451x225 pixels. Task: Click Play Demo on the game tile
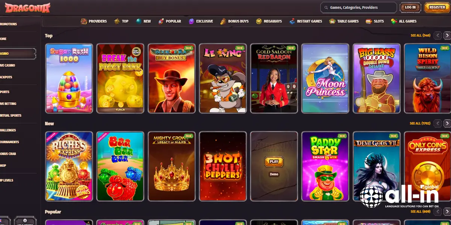[x=274, y=162]
